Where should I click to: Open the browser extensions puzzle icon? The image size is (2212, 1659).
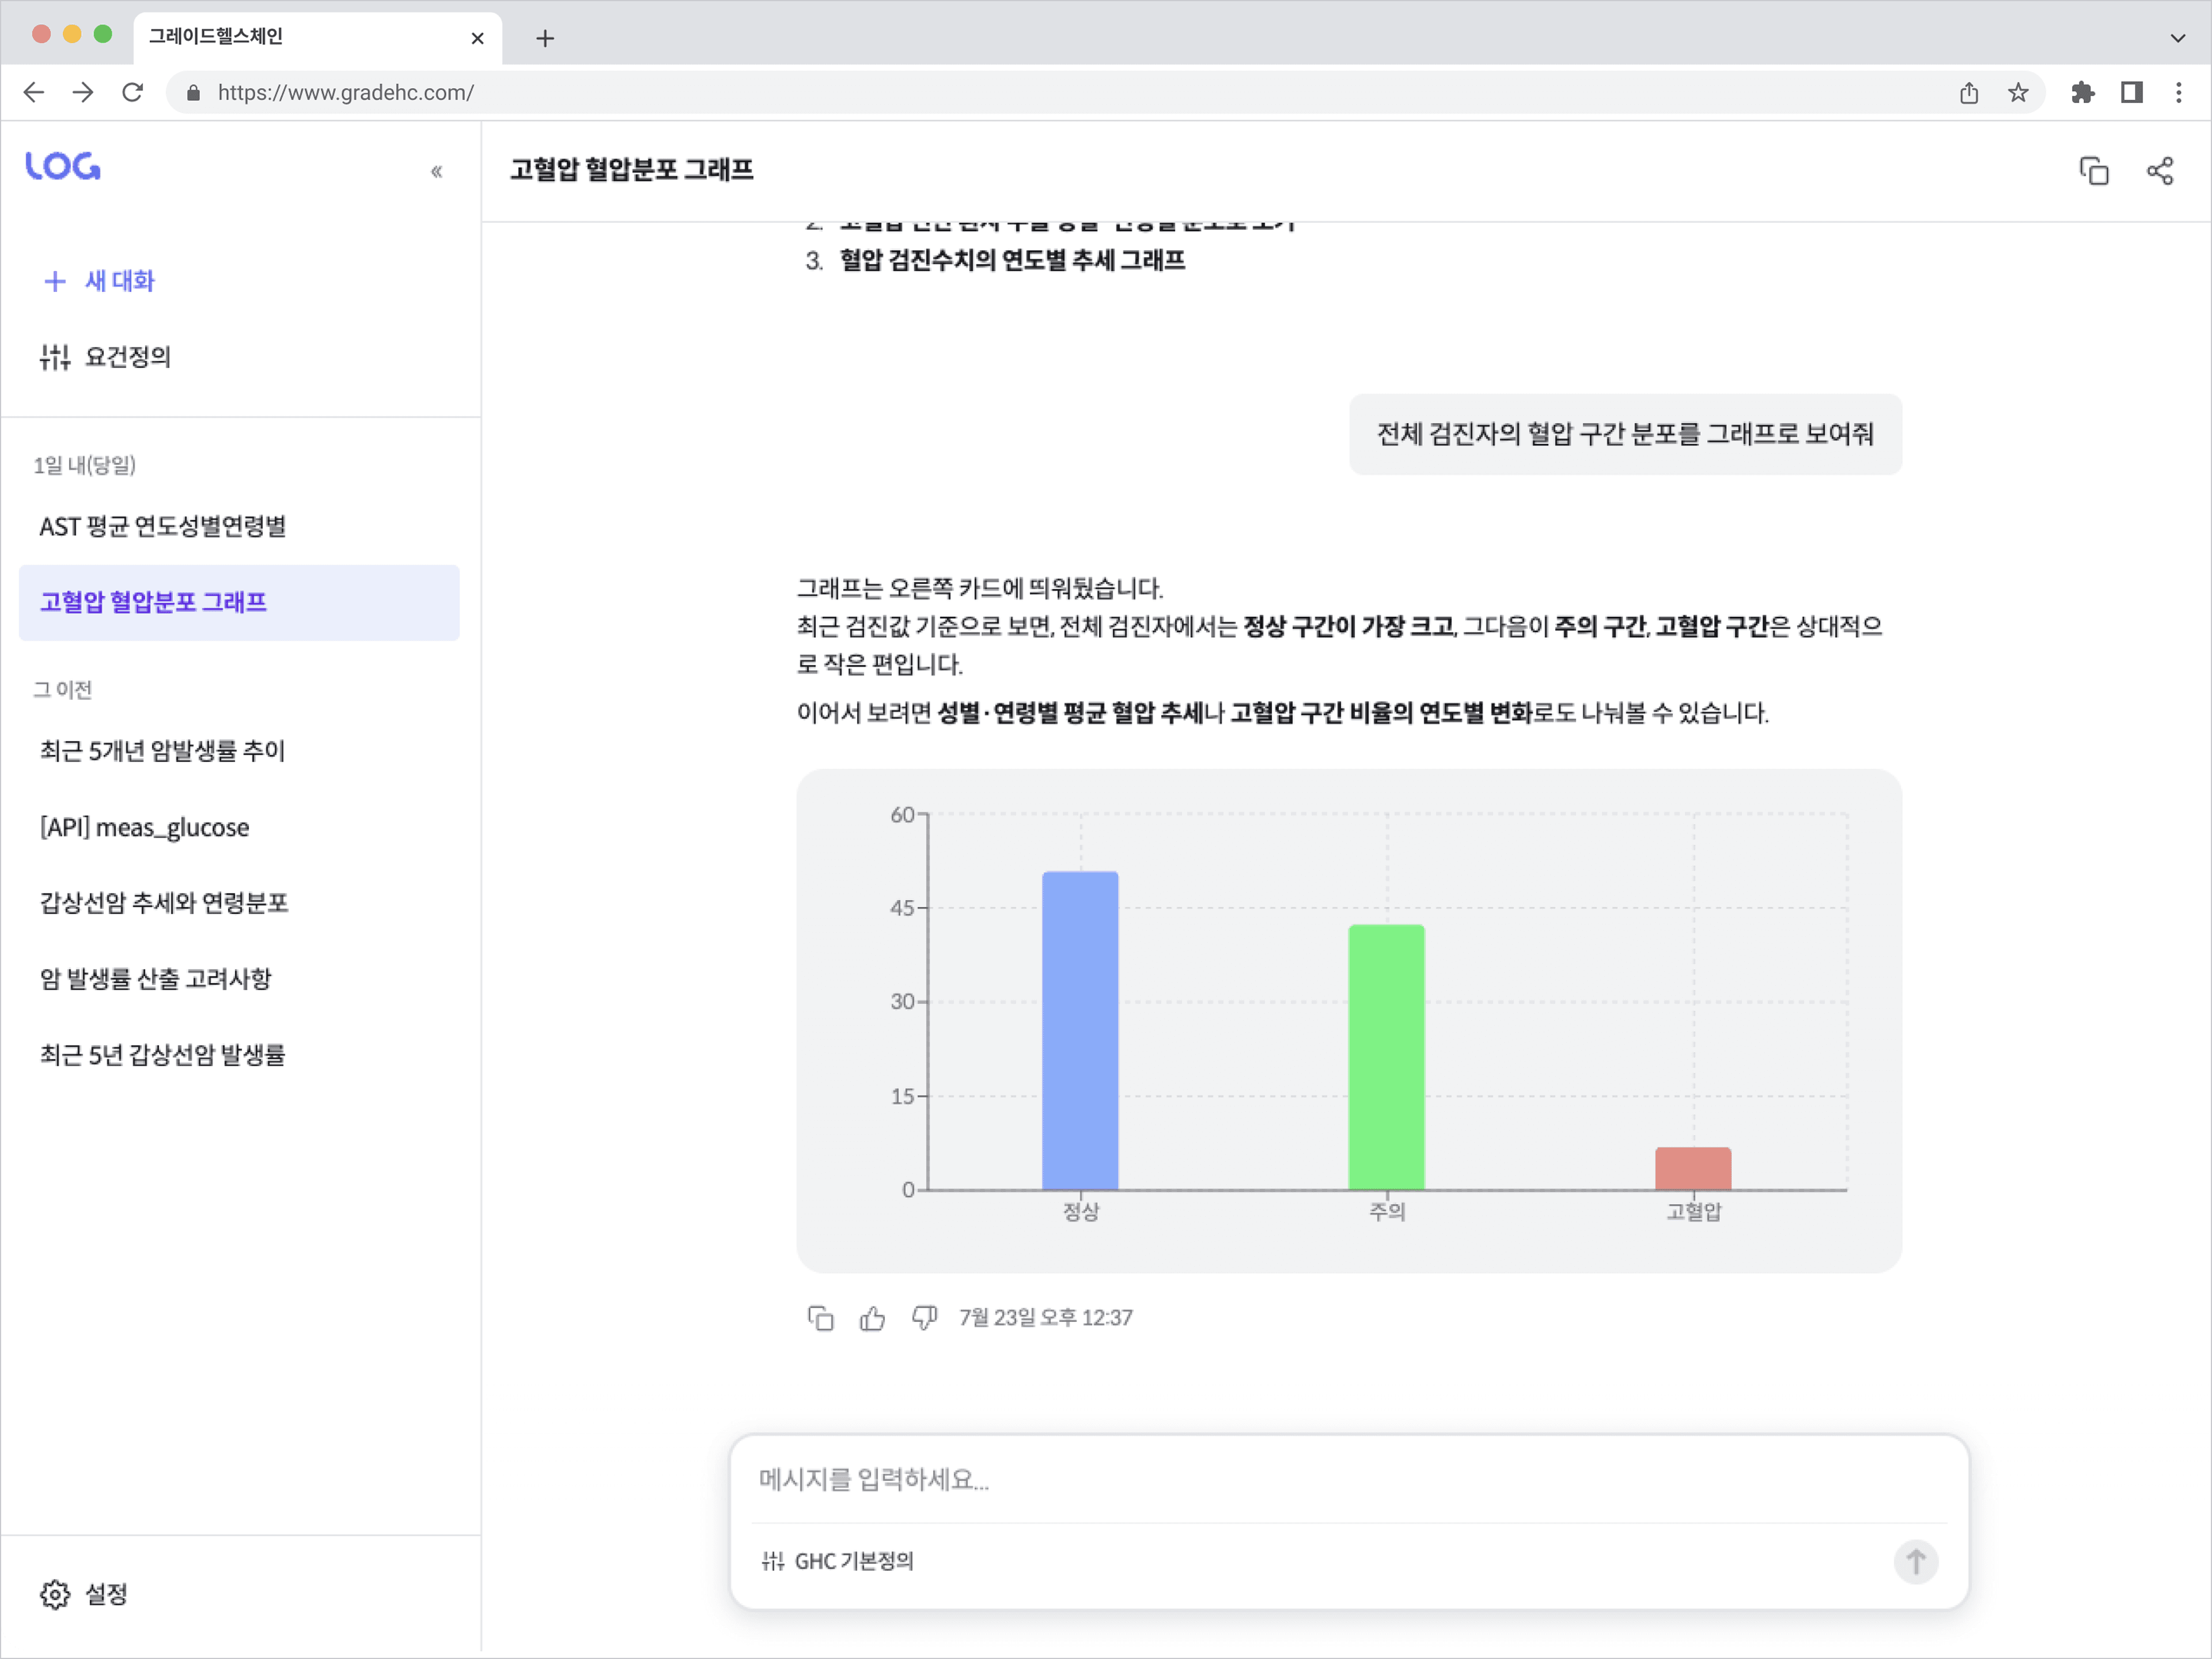2083,93
